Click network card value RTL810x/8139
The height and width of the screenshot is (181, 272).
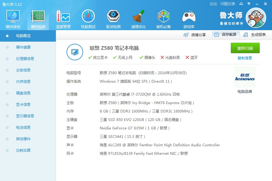pyautogui.click(x=144, y=154)
